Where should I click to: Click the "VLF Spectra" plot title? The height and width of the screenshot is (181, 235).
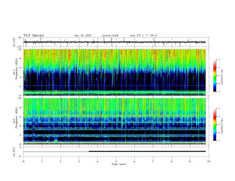point(34,35)
